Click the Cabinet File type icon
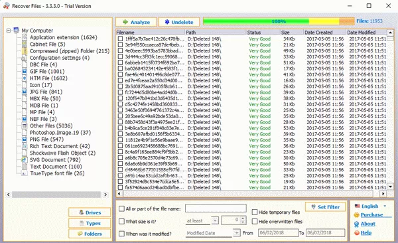The height and width of the screenshot is (243, 398). 25,44
